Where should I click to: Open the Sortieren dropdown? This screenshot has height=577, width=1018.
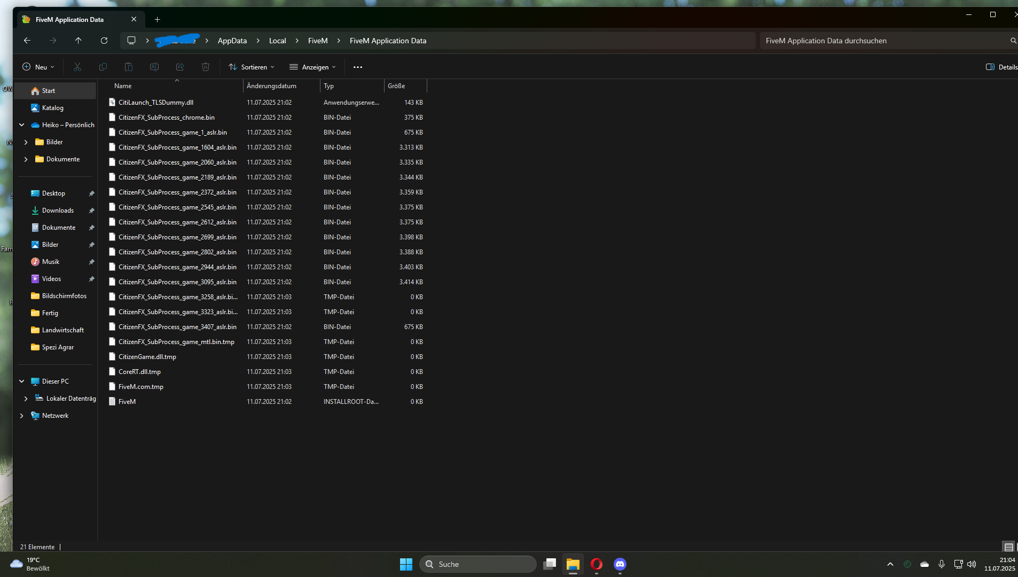click(251, 66)
